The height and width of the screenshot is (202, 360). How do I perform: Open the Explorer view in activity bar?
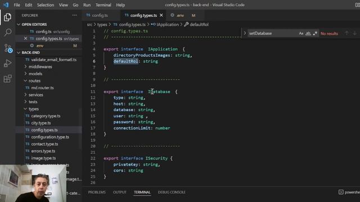coord(7,17)
